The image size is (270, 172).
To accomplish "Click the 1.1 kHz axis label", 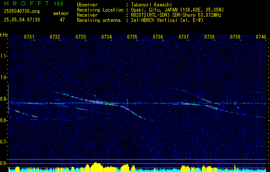I will (3, 56).
